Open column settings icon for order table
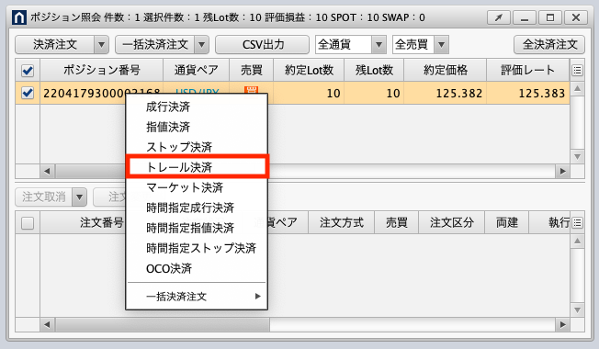Viewport: 599px width, 349px height. pyautogui.click(x=577, y=222)
